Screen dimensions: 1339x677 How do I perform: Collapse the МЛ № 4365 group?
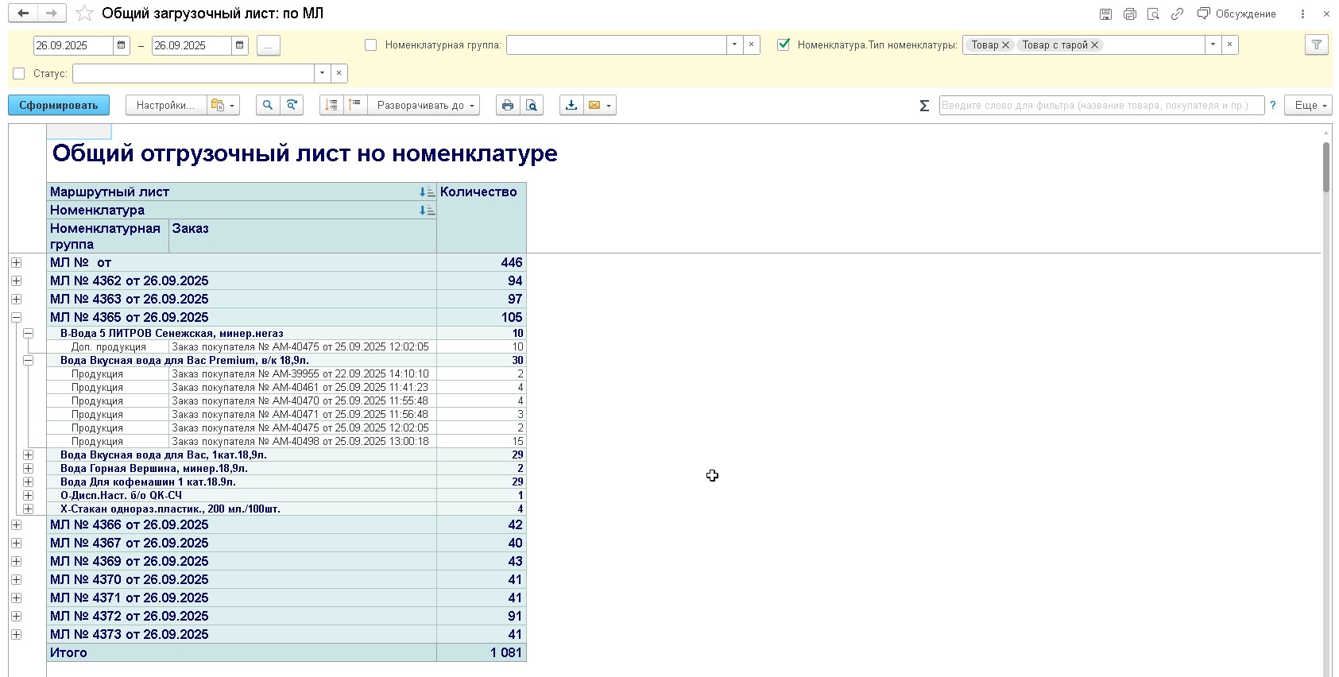pos(16,317)
